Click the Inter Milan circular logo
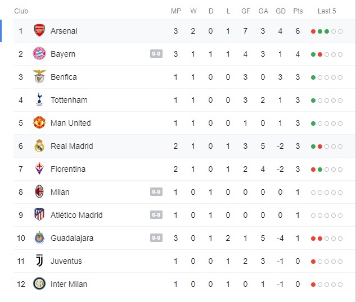The width and height of the screenshot is (356, 302). tap(39, 283)
